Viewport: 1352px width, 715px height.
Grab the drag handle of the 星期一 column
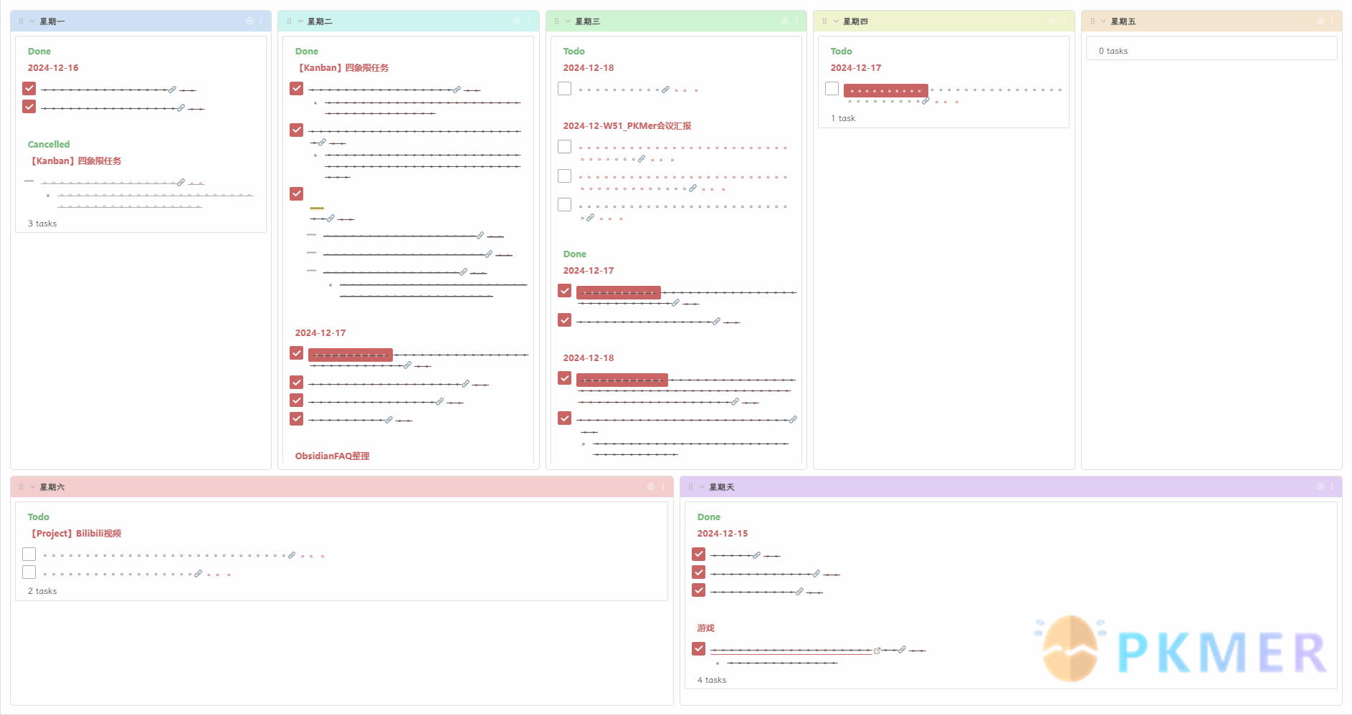(x=21, y=21)
